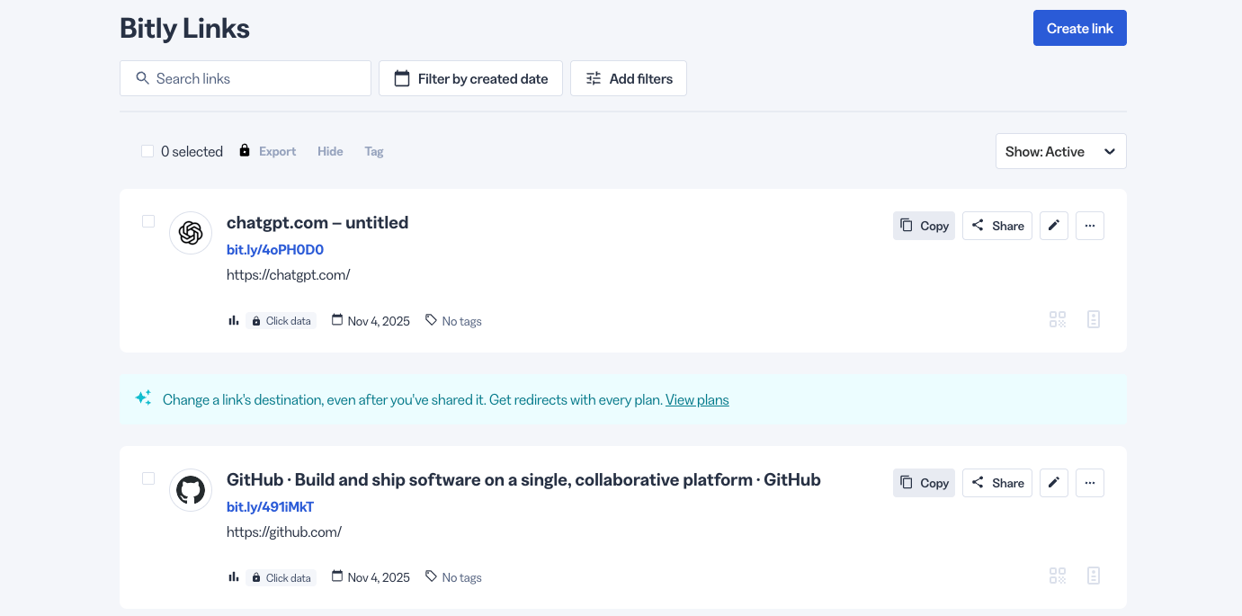Open the three-dot options icon on GitHub link
This screenshot has width=1242, height=616.
point(1089,483)
